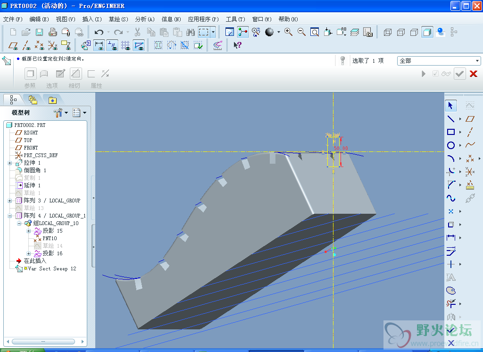483x352 pixels.
Task: Toggle sketch constraint display
Action: pyautogui.click(x=112, y=46)
